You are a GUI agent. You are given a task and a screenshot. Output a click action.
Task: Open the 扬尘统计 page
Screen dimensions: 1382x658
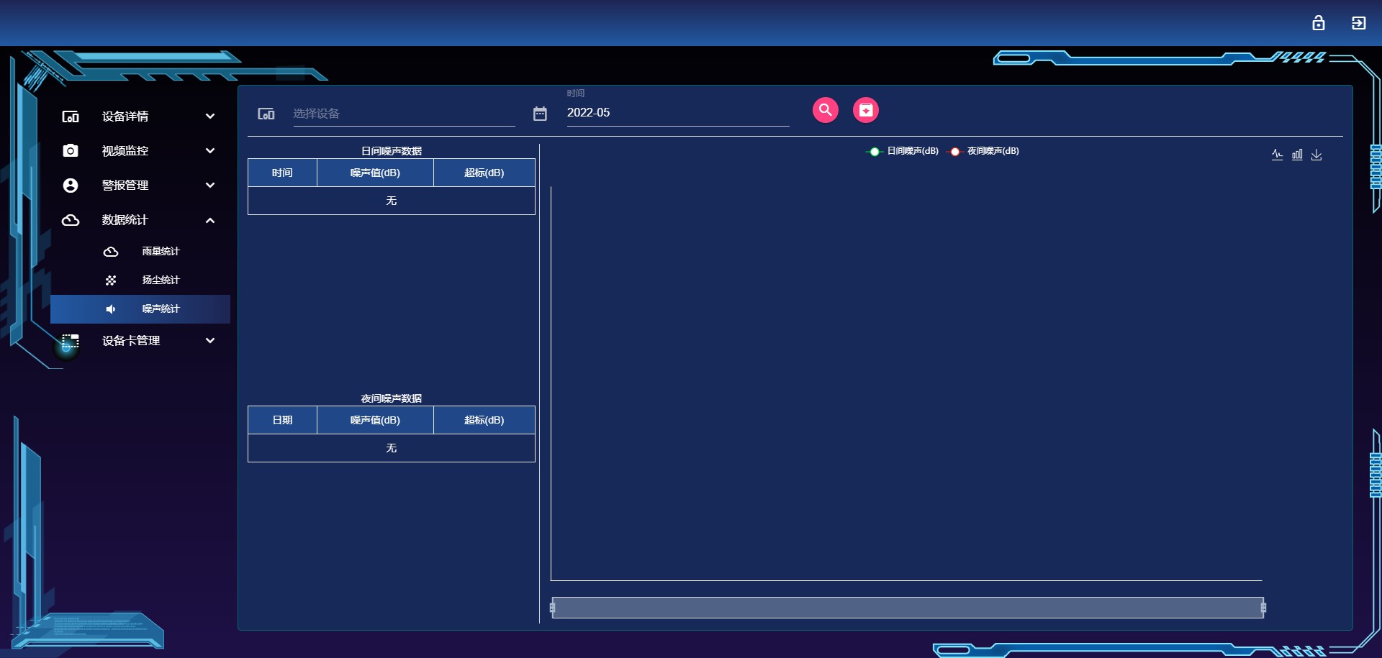coord(160,280)
